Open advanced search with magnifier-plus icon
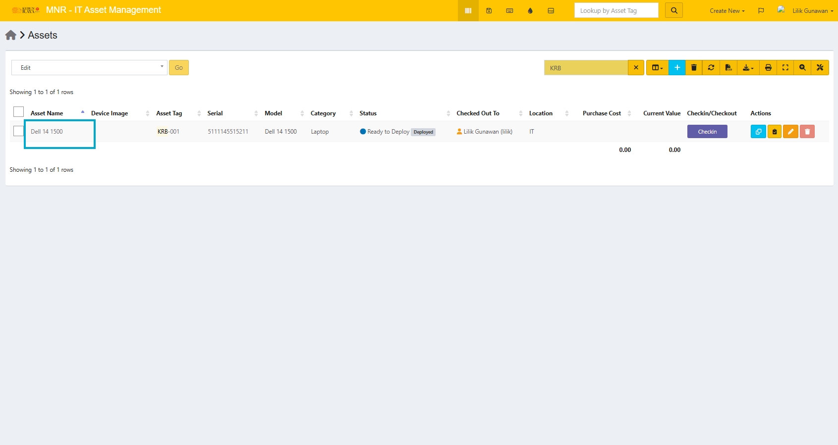The height and width of the screenshot is (445, 838). [x=802, y=68]
